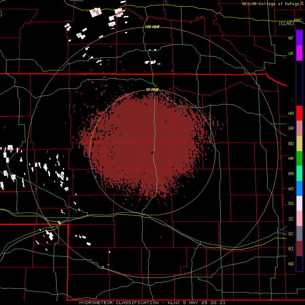Click the RF legend label

click(291, 38)
